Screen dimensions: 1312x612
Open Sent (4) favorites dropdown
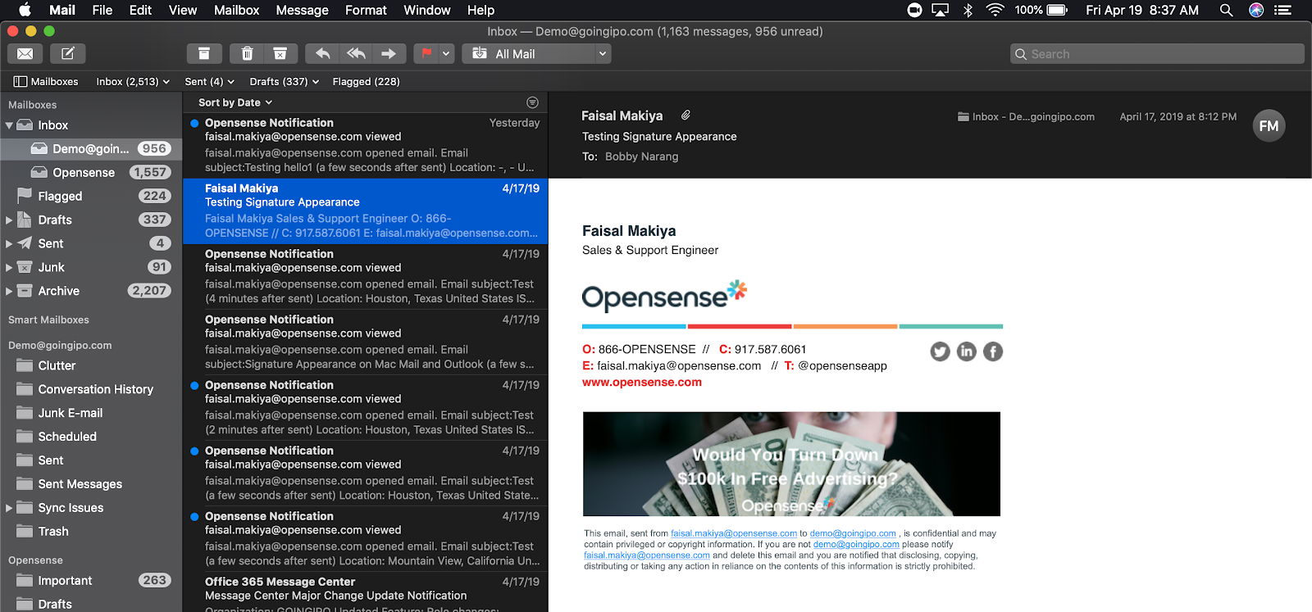pos(209,82)
